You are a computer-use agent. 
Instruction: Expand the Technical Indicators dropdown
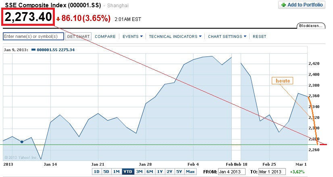(175, 36)
